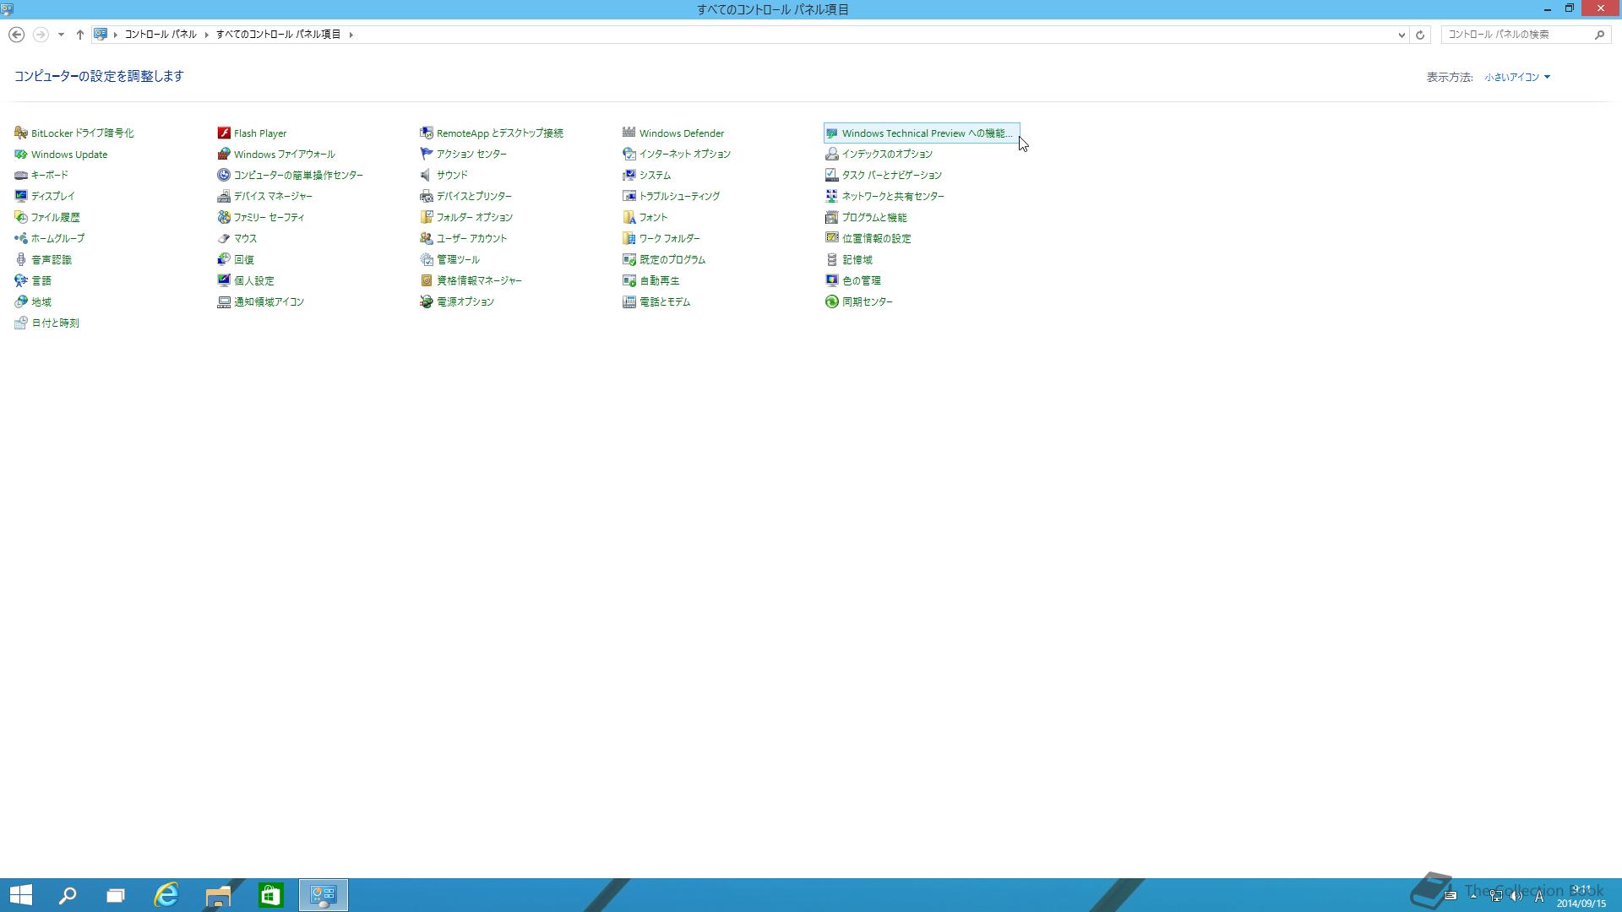The width and height of the screenshot is (1622, 912).
Task: Click the Flash Player icon
Action: [x=224, y=133]
